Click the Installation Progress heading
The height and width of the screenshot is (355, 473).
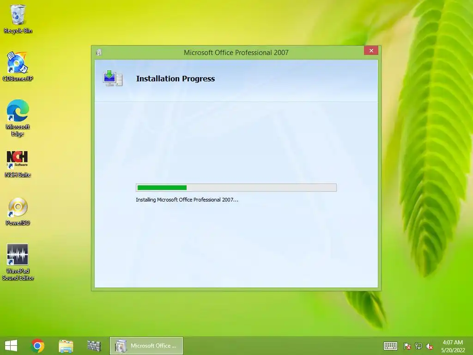pos(176,79)
